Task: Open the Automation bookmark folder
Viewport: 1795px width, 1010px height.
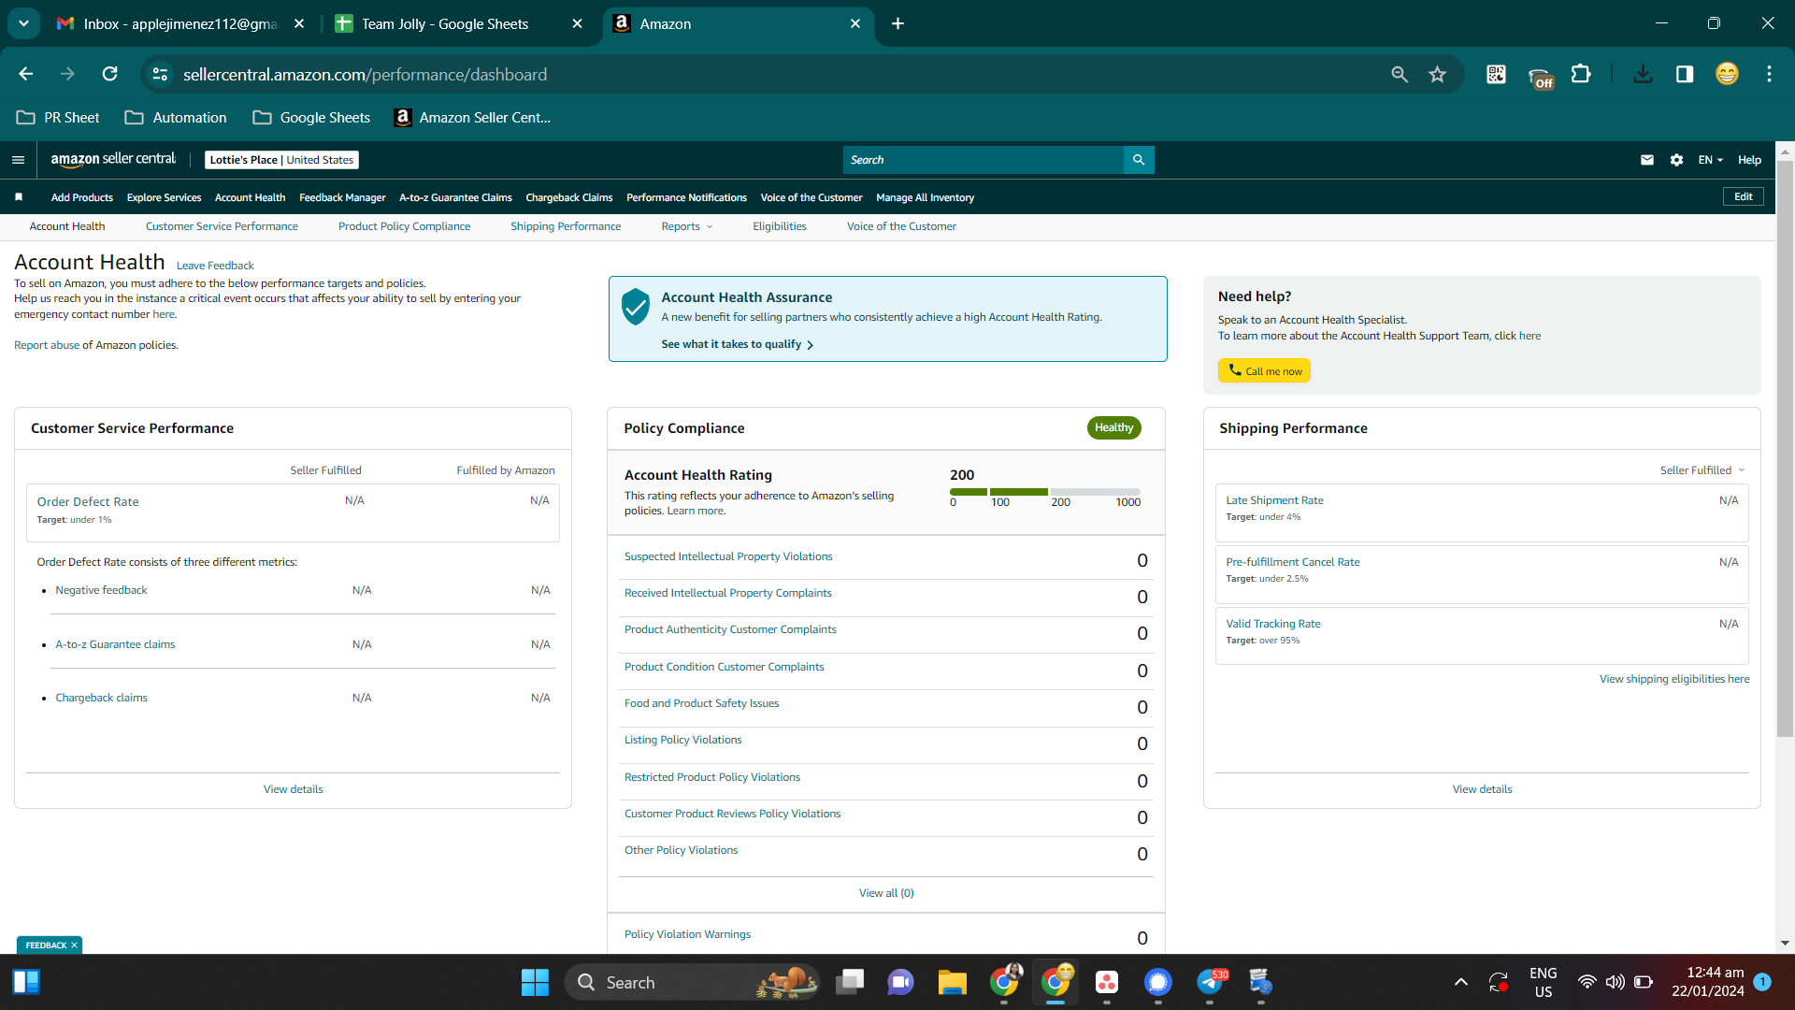Action: point(176,118)
